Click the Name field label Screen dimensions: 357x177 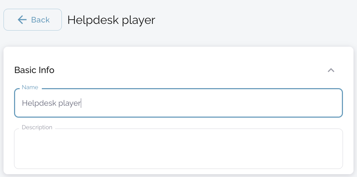tap(30, 87)
